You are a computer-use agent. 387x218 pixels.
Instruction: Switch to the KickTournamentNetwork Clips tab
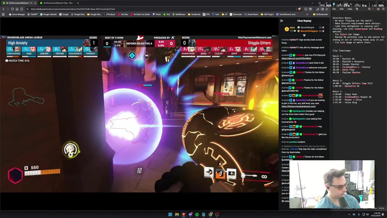(57, 3)
